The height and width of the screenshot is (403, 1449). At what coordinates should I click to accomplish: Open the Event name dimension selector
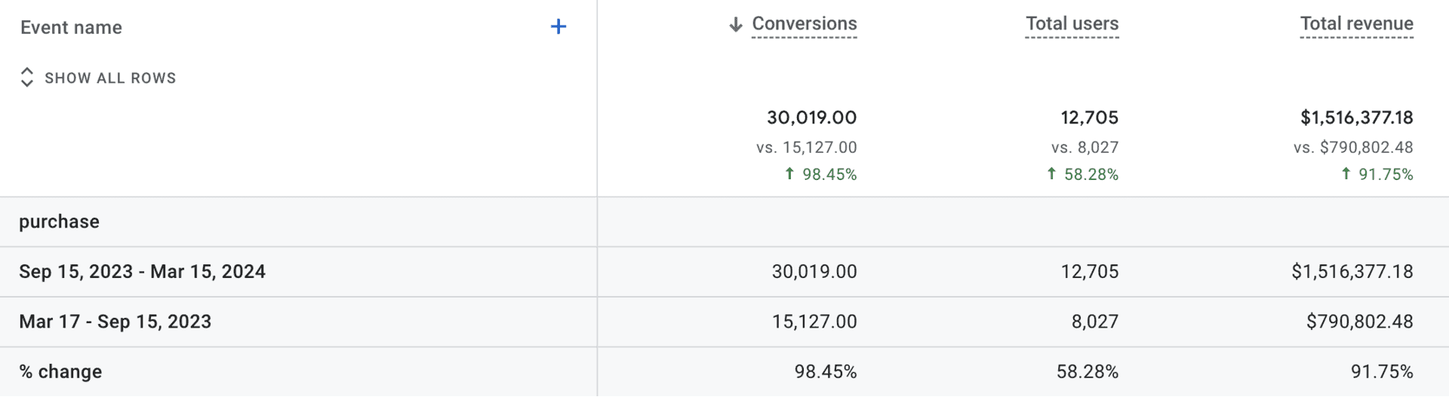71,28
